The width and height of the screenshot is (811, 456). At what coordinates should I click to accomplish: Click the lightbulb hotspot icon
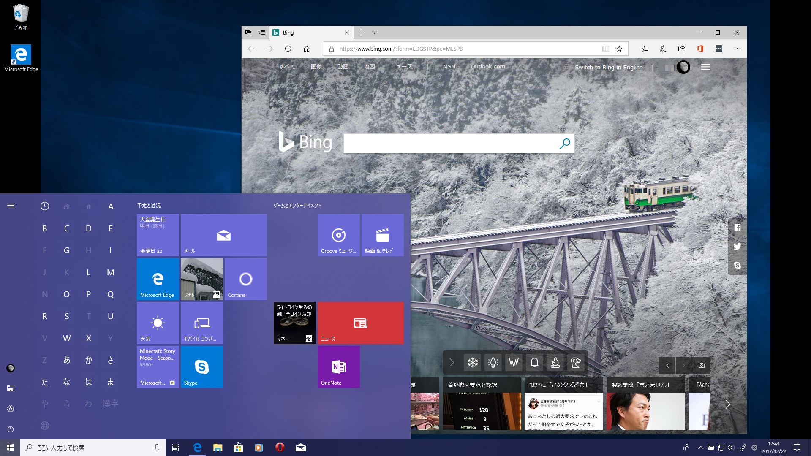click(x=493, y=362)
